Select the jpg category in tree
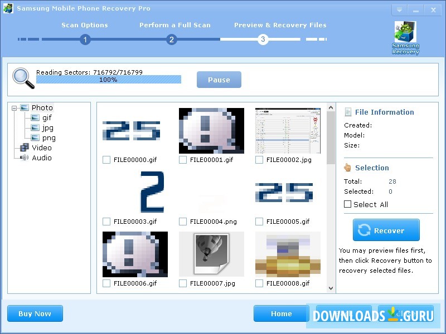 [47, 128]
